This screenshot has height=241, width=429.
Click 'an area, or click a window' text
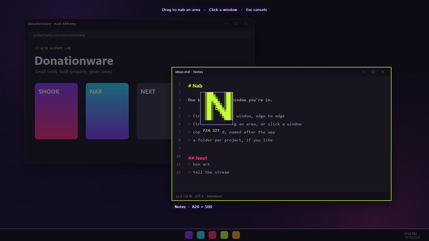pyautogui.click(x=270, y=124)
